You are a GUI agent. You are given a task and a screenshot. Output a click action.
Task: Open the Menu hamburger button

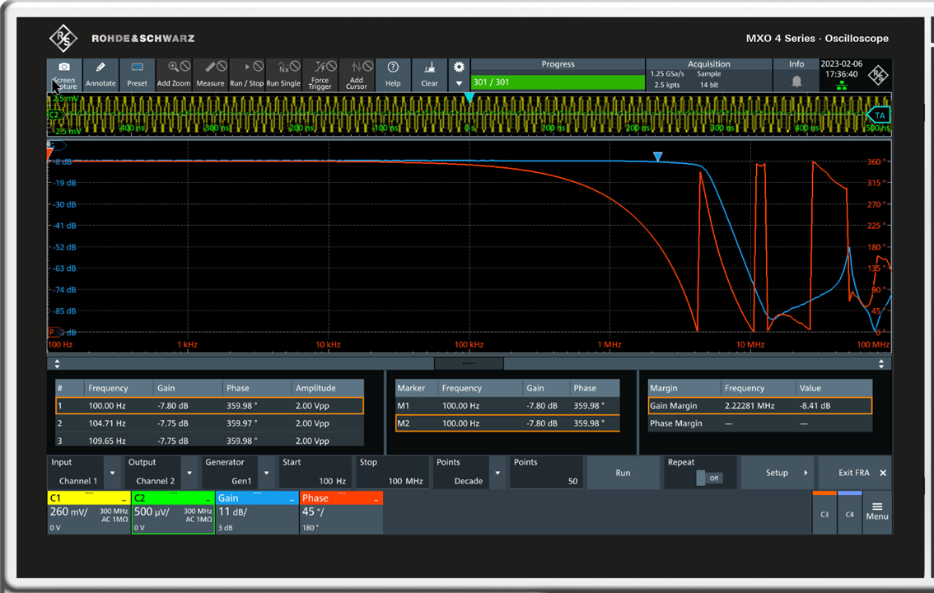point(877,511)
